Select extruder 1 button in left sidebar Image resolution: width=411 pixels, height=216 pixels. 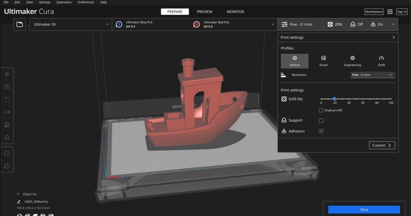7,153
